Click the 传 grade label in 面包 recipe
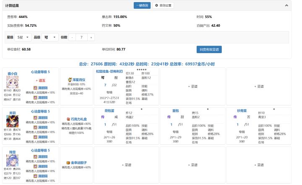The image size is (302, 185). 169,117
